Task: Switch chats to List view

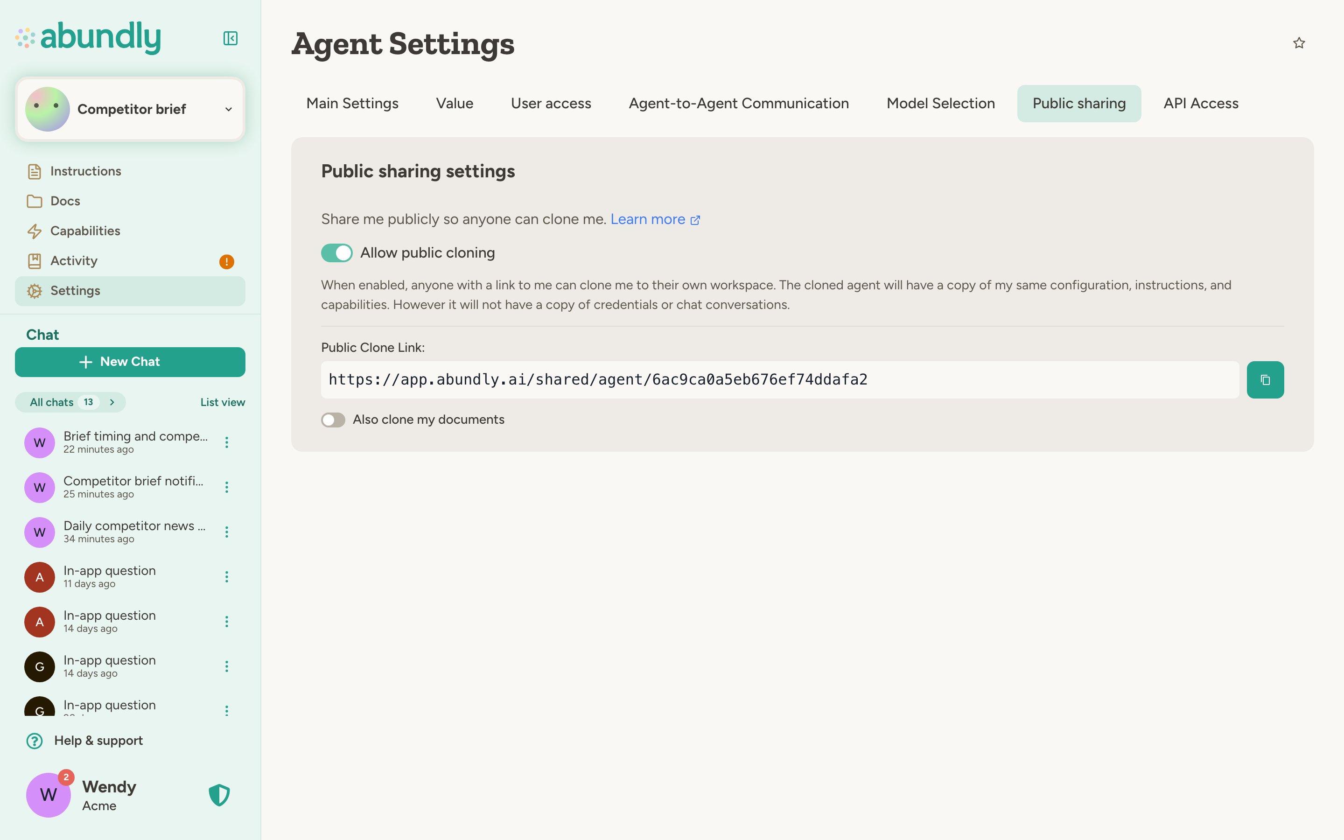Action: (x=223, y=402)
